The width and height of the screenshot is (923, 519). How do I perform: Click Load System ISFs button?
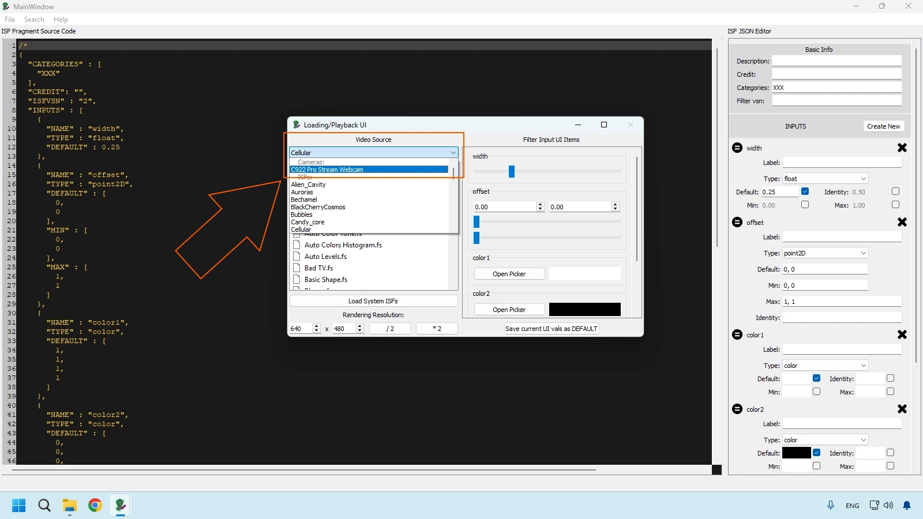(x=373, y=301)
